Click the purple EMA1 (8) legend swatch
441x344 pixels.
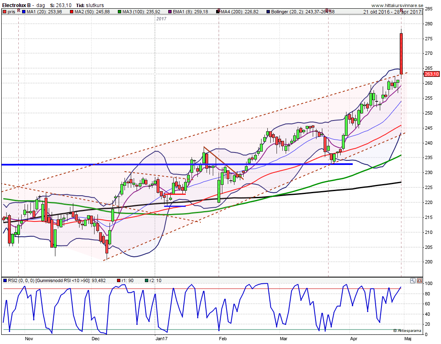coord(170,12)
